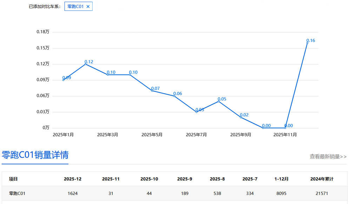
Task: Select the 0.09 January data point
Action: (x=63, y=80)
